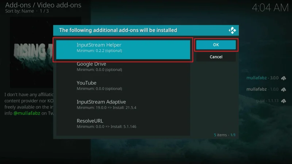Viewport: 292px width, 164px height.
Task: Click the '5 items - 1/1' counter
Action: 224,135
